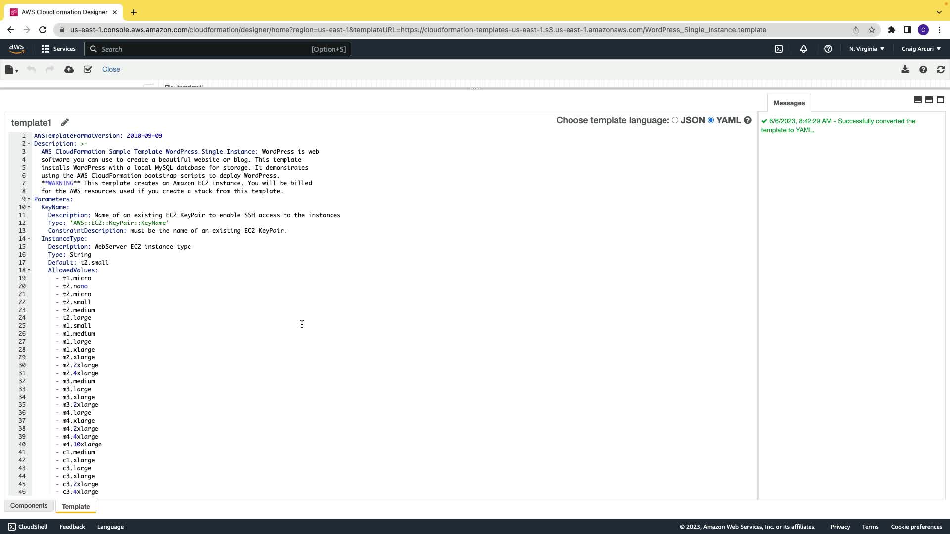Image resolution: width=950 pixels, height=534 pixels.
Task: Select JSON template language
Action: click(x=675, y=120)
